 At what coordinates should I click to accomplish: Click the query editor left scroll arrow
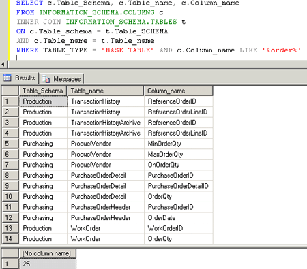click(3, 65)
